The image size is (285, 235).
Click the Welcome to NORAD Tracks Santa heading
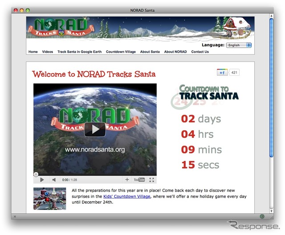point(94,74)
